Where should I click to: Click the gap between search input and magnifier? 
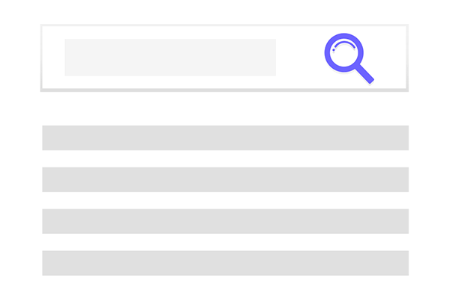tap(300, 58)
